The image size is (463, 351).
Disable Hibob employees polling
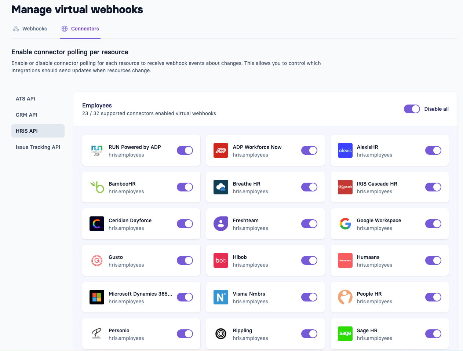pyautogui.click(x=309, y=260)
